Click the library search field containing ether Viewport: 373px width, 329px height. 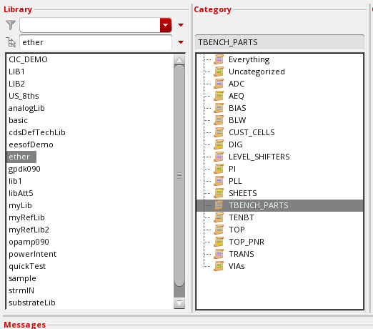pyautogui.click(x=96, y=42)
